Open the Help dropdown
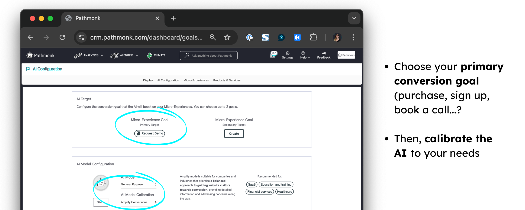 coord(305,55)
